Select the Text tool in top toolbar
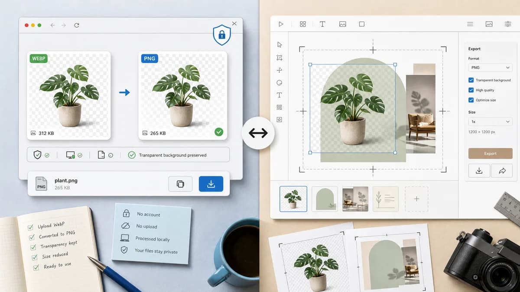The image size is (520, 292). 322,24
